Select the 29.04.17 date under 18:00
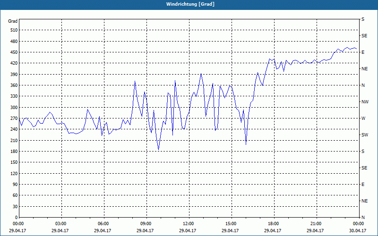 pyautogui.click(x=273, y=230)
